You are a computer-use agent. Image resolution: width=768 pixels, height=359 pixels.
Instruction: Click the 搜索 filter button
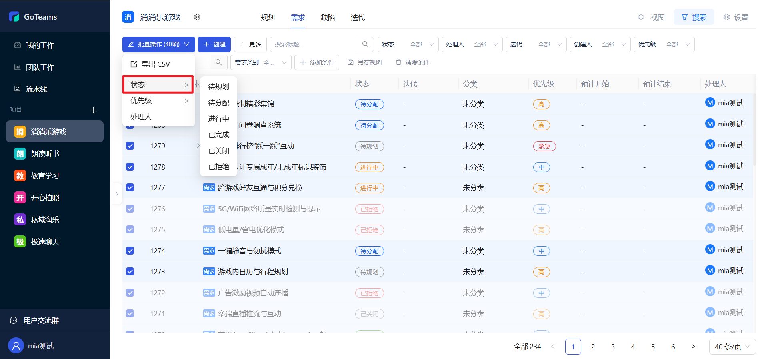coord(694,17)
